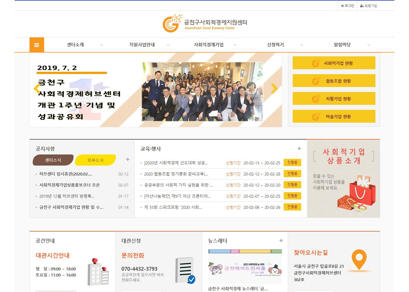Click the plus icon beside 뉴스레터 heading
Viewport: 409px width, 292px height.
click(281, 241)
